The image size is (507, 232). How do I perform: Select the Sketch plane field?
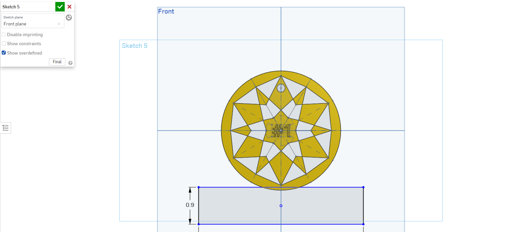tap(33, 21)
